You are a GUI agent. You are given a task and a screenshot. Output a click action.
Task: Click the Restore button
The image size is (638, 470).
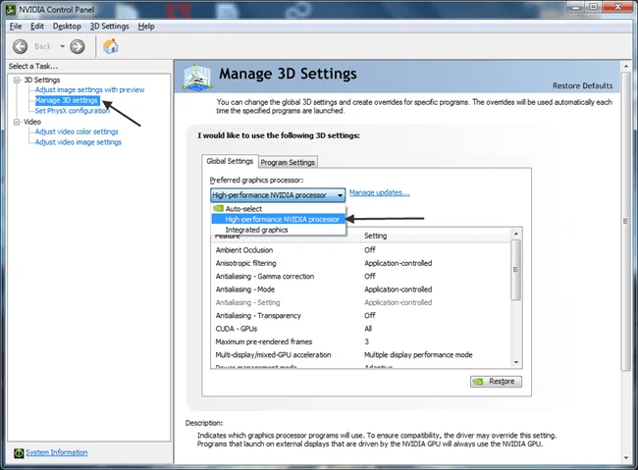tap(496, 382)
